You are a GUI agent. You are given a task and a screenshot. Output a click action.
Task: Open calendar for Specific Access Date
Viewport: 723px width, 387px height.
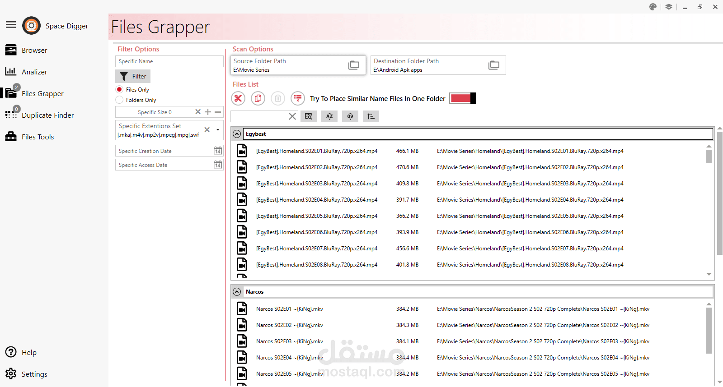218,165
